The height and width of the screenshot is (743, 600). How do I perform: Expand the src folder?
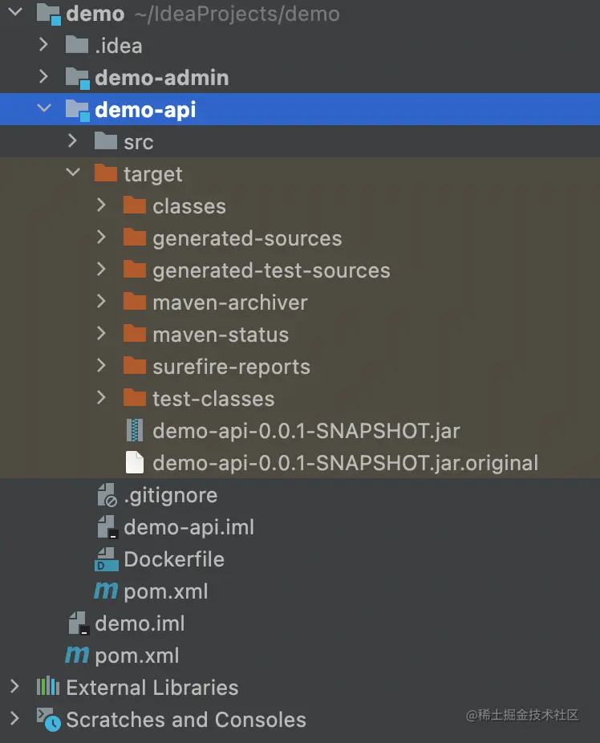tap(72, 142)
